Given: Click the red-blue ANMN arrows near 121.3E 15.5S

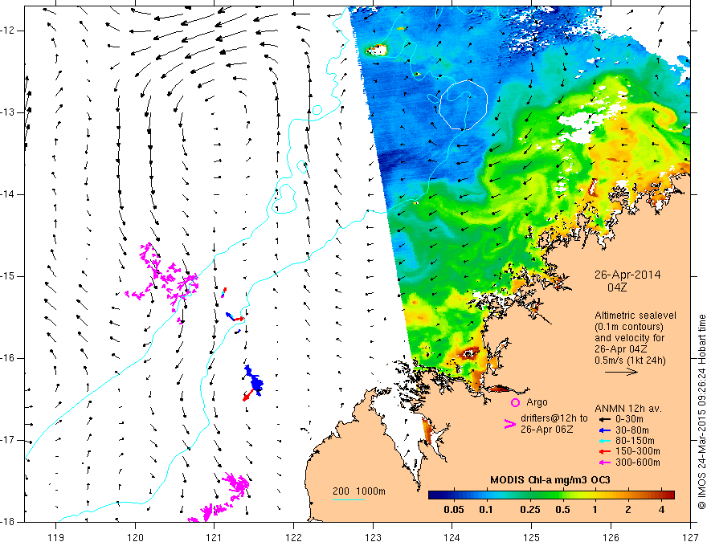Looking at the screenshot, I should (235, 316).
